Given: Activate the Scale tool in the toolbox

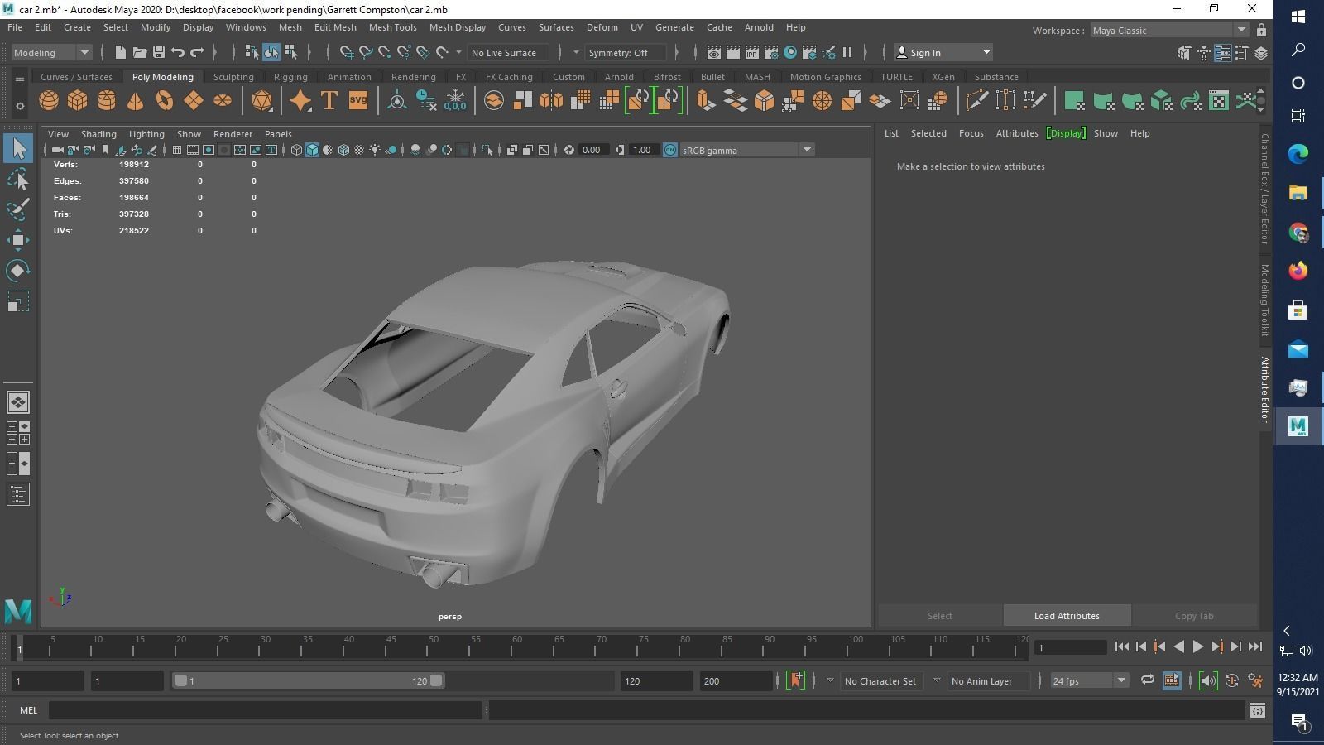Looking at the screenshot, I should click(x=17, y=301).
